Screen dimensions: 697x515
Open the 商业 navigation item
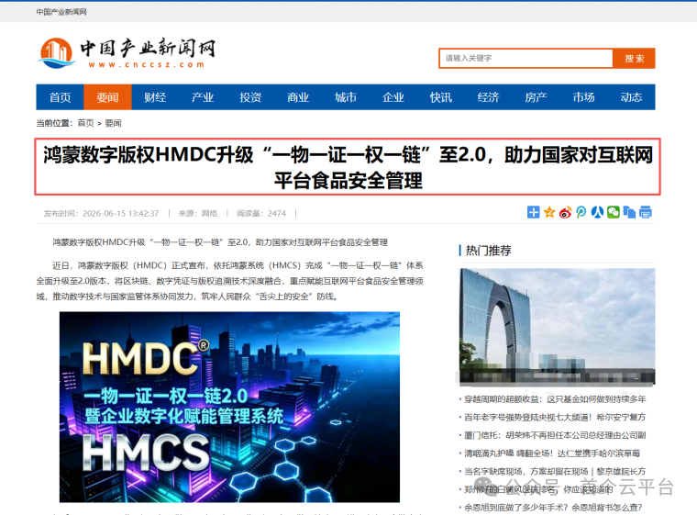click(298, 97)
